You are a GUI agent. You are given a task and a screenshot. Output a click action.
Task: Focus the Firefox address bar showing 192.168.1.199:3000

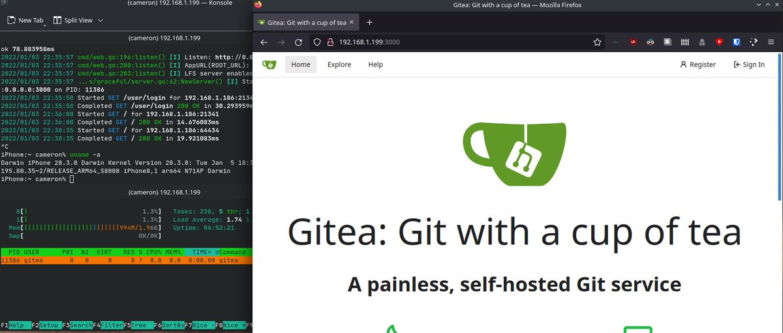(457, 42)
